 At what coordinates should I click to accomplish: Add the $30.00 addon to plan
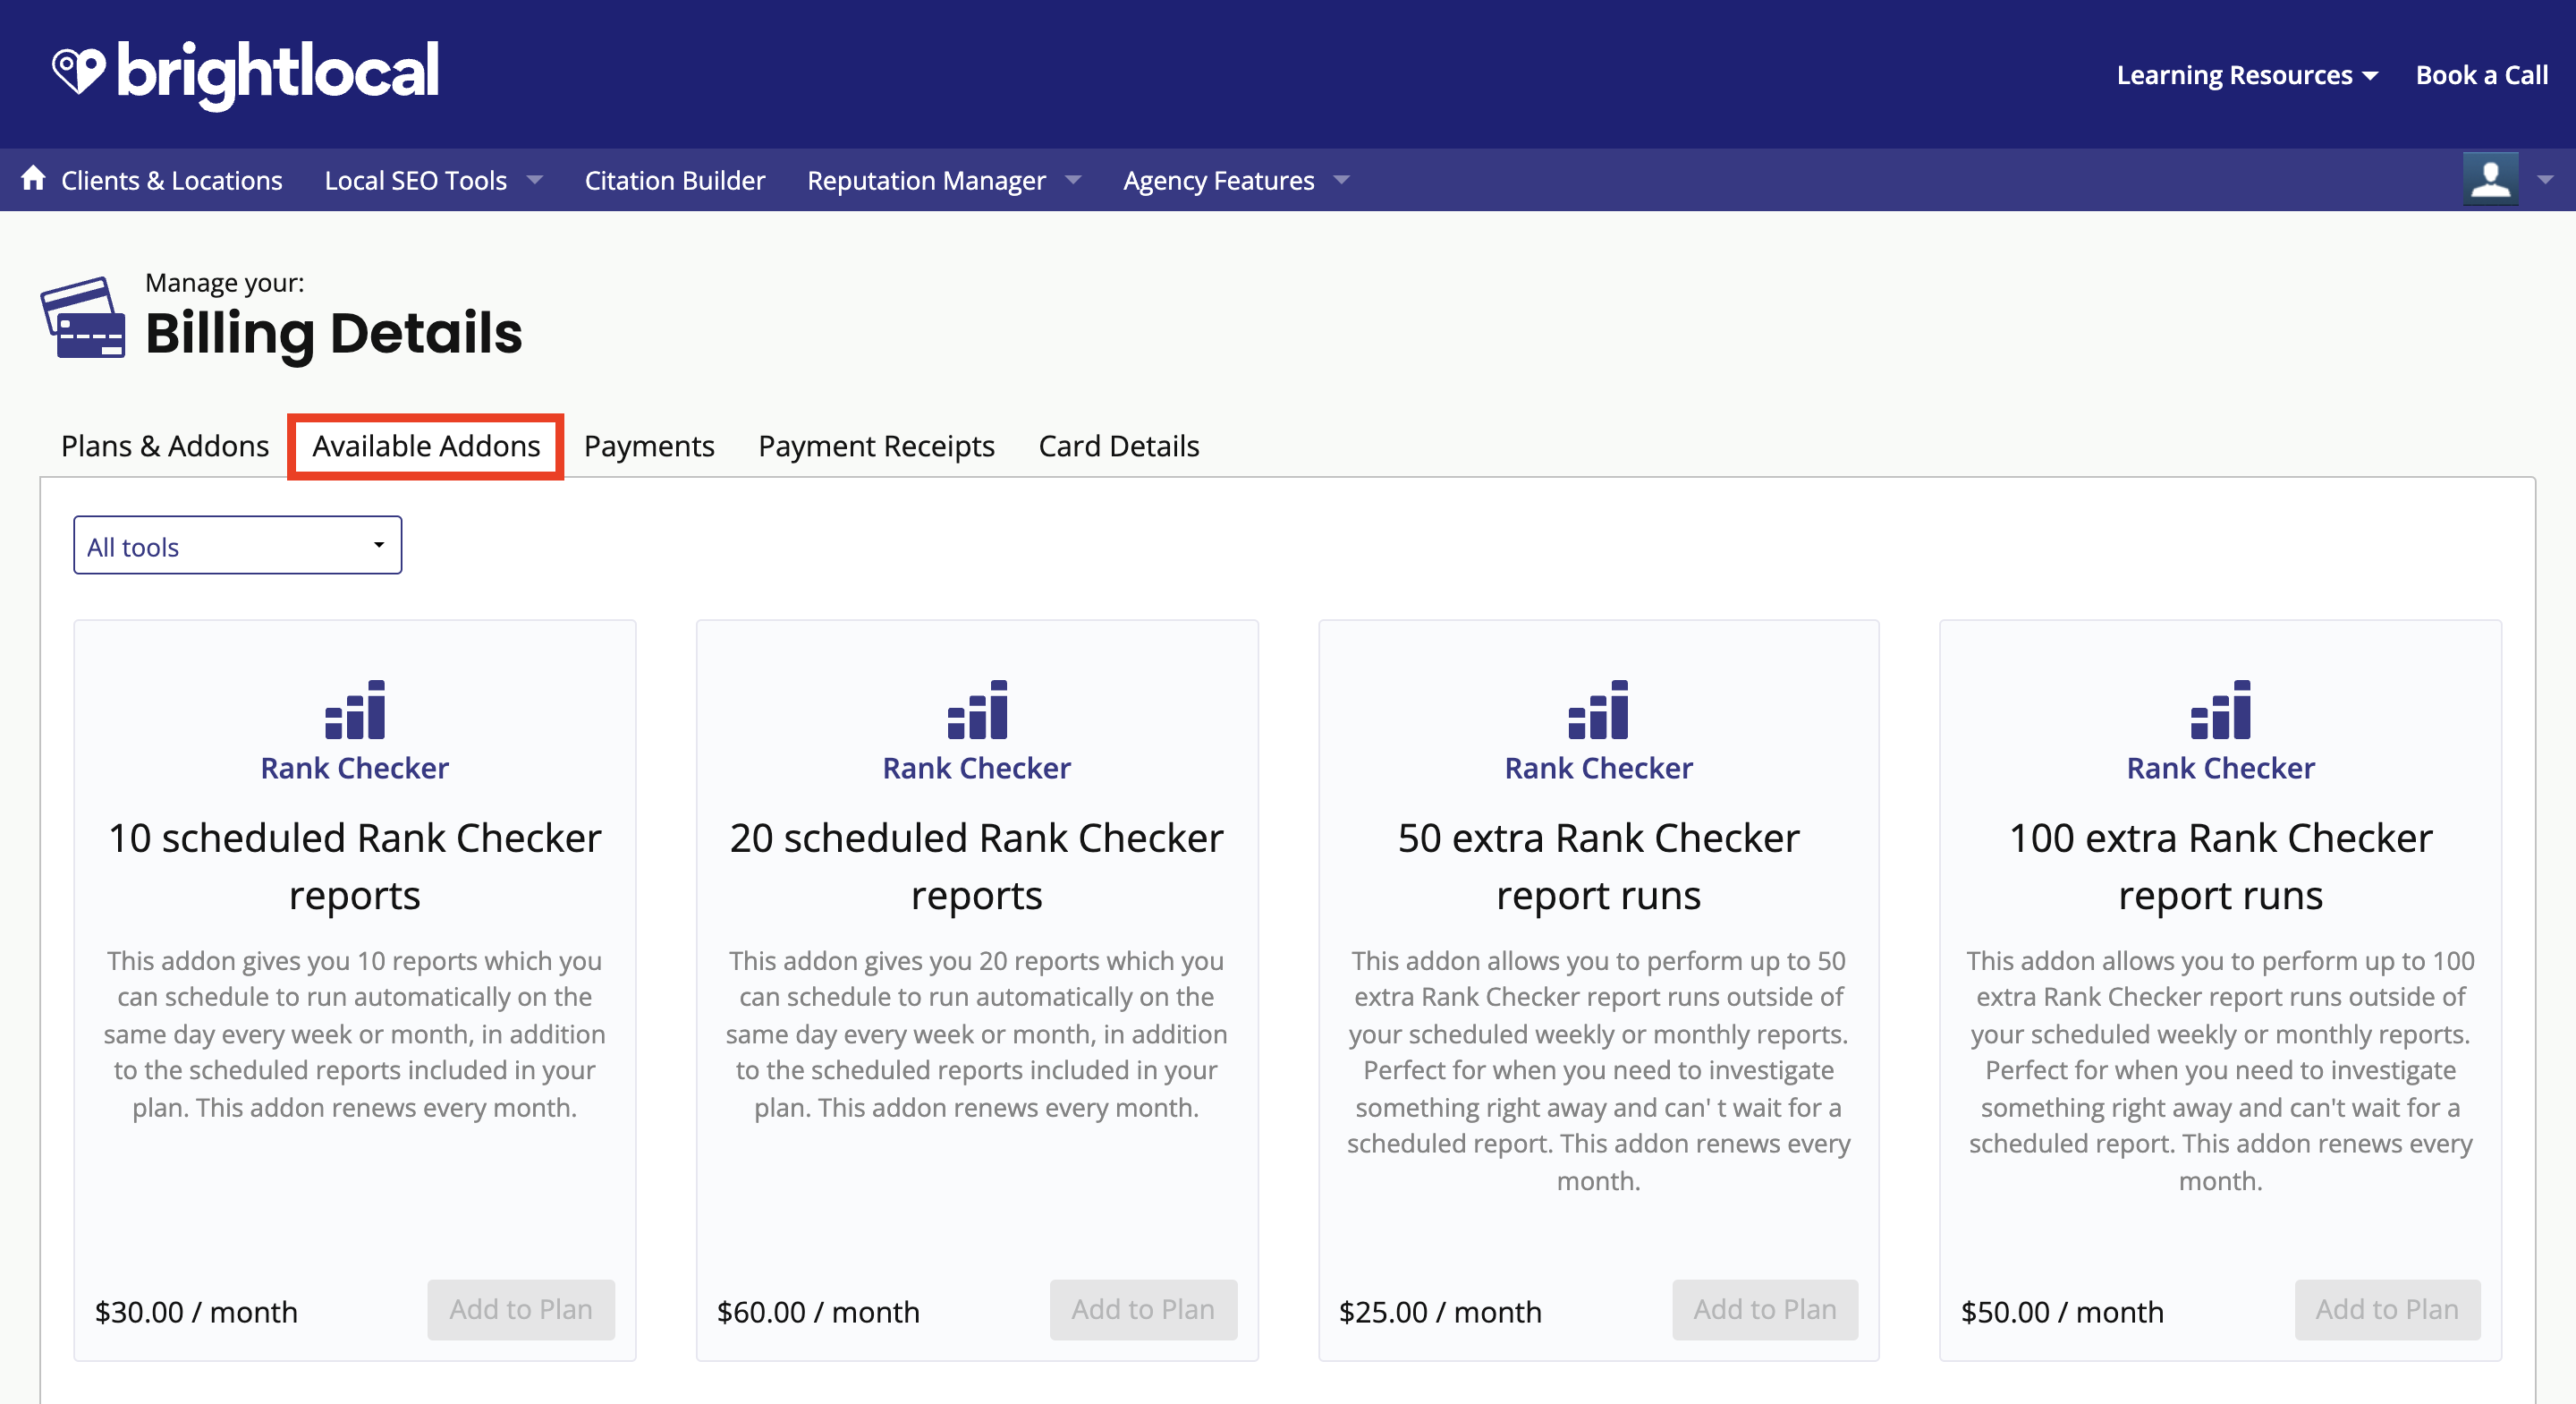521,1309
